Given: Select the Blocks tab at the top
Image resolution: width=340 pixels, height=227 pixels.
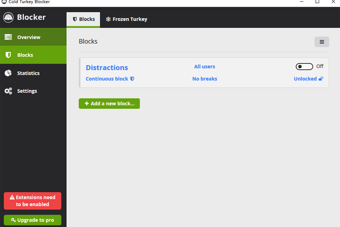Looking at the screenshot, I should pos(83,20).
